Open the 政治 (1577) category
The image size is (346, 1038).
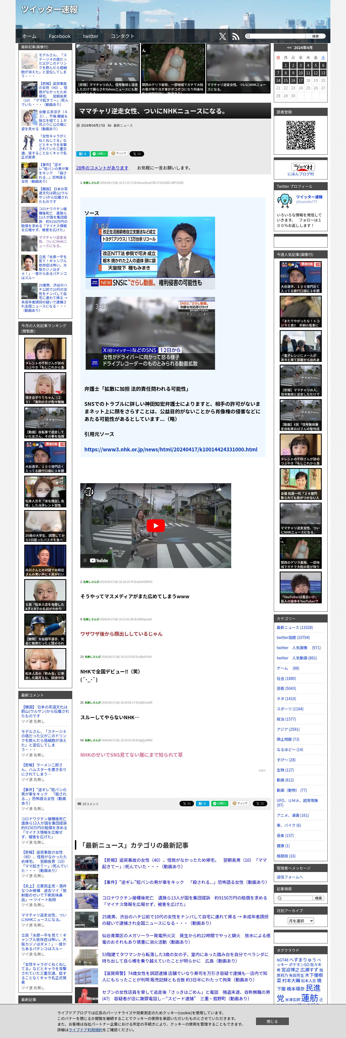click(286, 719)
